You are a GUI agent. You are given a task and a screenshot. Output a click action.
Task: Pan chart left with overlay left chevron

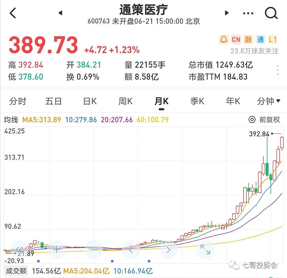click(x=131, y=250)
